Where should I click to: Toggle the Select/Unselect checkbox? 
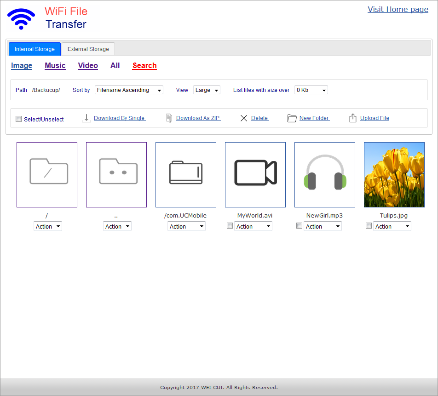tap(19, 119)
